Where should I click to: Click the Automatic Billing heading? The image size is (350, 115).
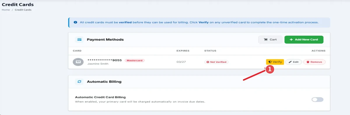pyautogui.click(x=104, y=82)
